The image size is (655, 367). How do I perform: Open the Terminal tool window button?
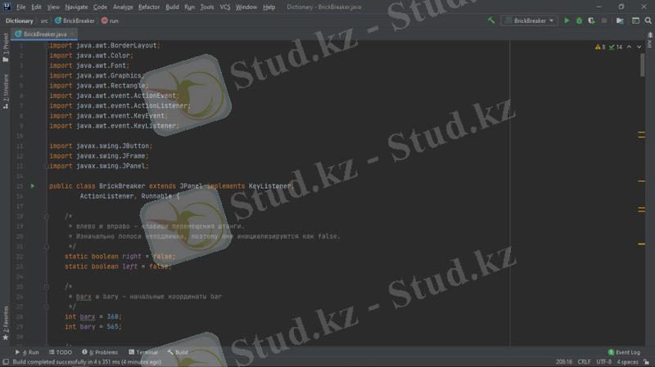tap(143, 352)
